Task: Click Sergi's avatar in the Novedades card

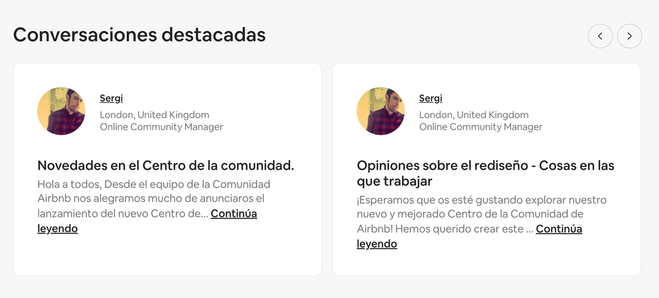Action: (61, 111)
